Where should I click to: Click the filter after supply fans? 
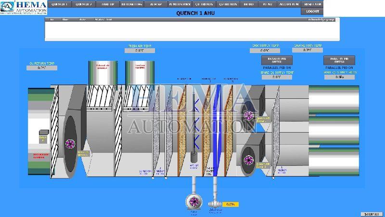(276, 132)
